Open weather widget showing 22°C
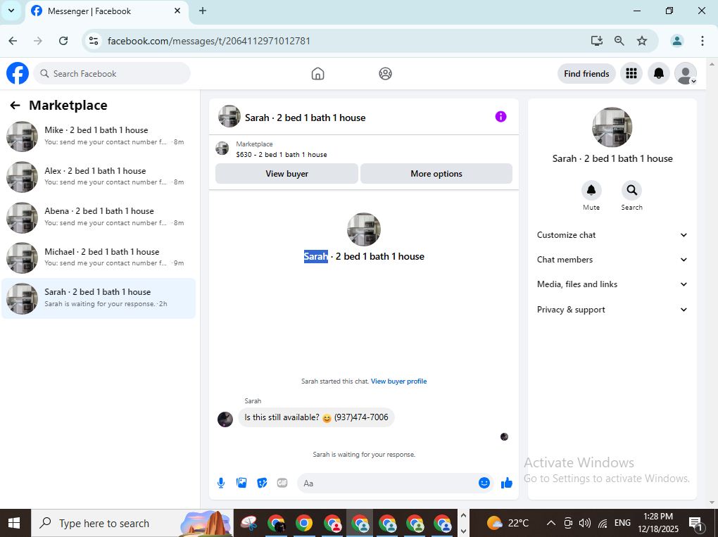This screenshot has height=537, width=718. (508, 523)
